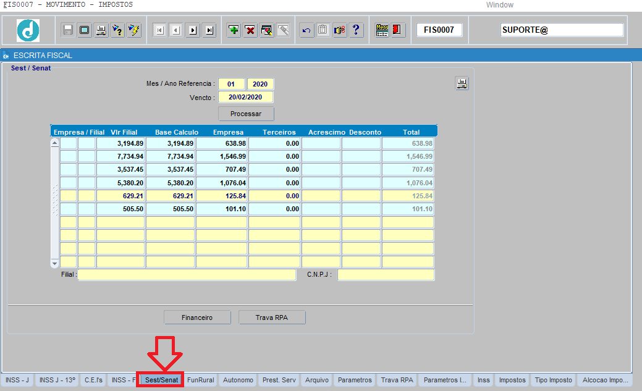Click the grid scrollbar up arrow

[x=54, y=143]
